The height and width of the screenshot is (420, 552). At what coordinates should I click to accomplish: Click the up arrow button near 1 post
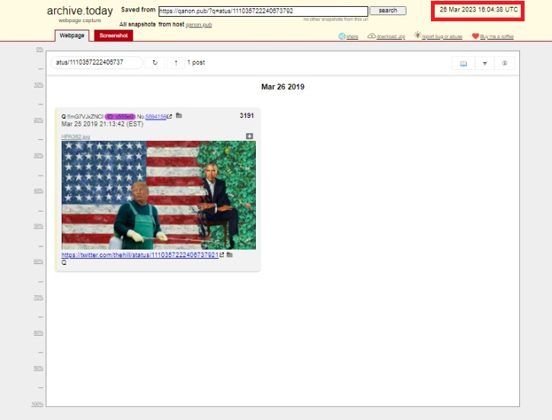pos(176,62)
